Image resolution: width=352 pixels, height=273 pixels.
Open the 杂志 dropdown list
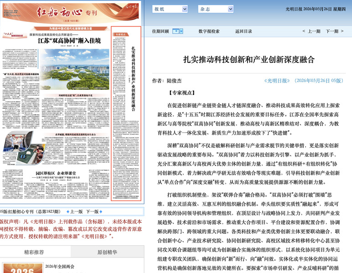(216, 9)
